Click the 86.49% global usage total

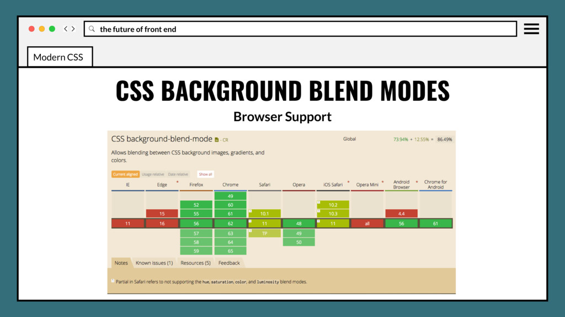coord(445,139)
